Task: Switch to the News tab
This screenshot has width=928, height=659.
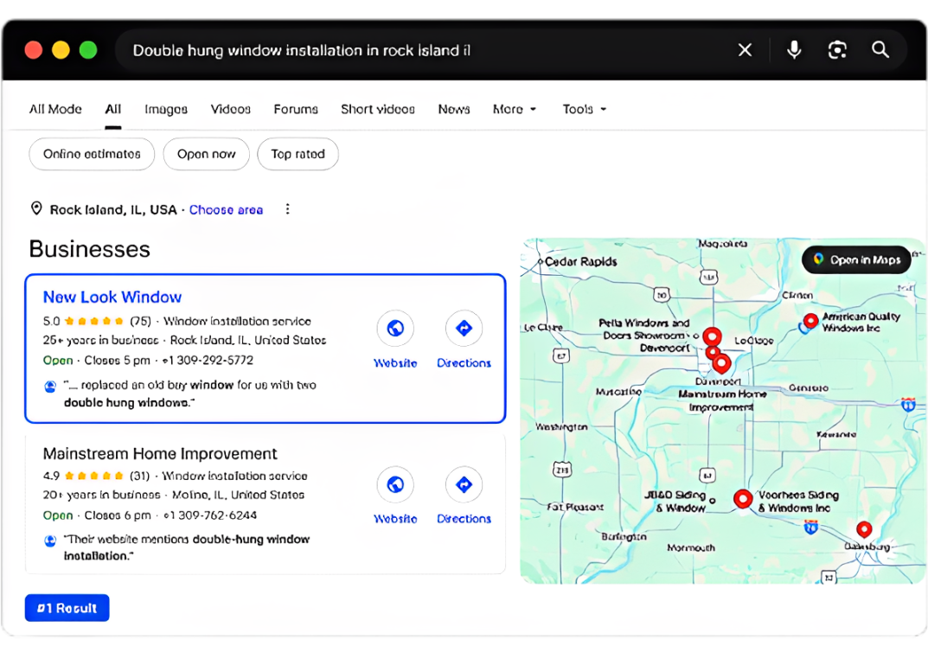Action: pos(454,109)
